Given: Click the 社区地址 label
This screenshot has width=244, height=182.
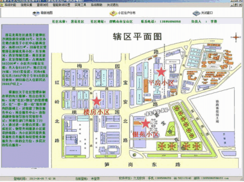Looking at the screenshot, I should 97,22.
